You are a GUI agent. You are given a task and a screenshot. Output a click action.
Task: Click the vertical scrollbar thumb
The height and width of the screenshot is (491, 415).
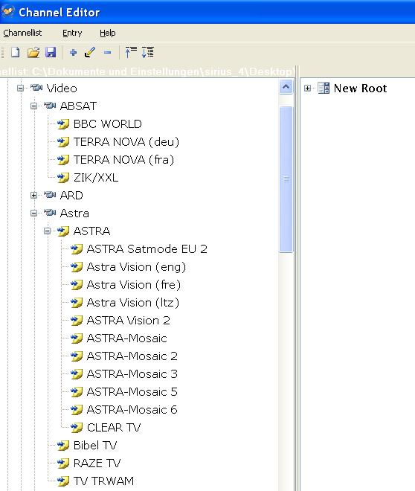pyautogui.click(x=286, y=179)
